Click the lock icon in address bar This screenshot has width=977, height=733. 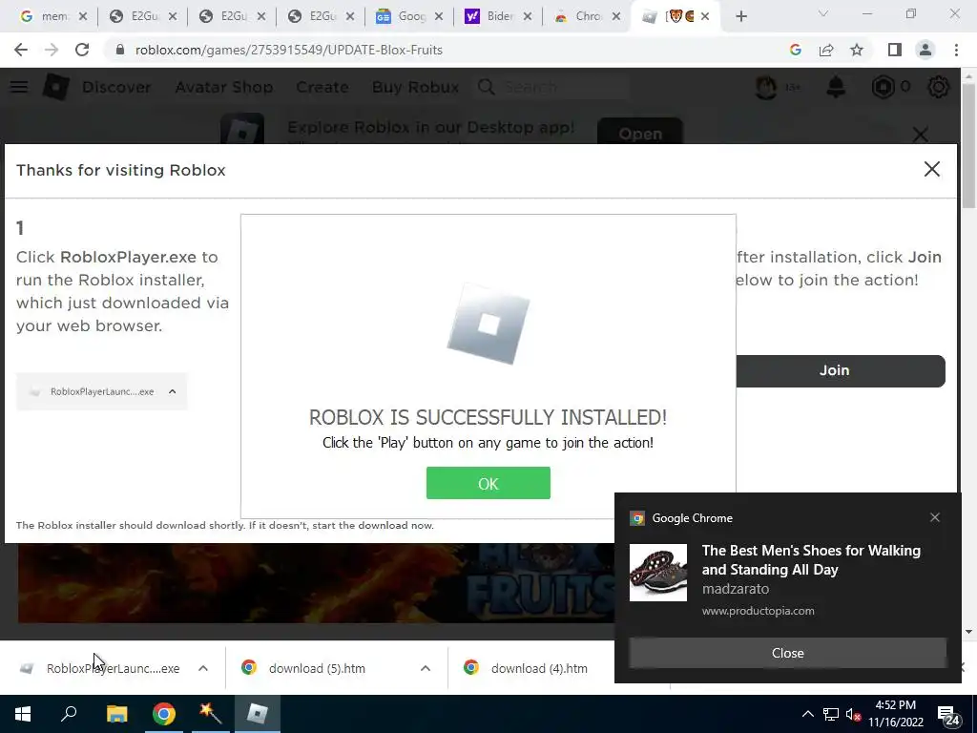coord(120,50)
